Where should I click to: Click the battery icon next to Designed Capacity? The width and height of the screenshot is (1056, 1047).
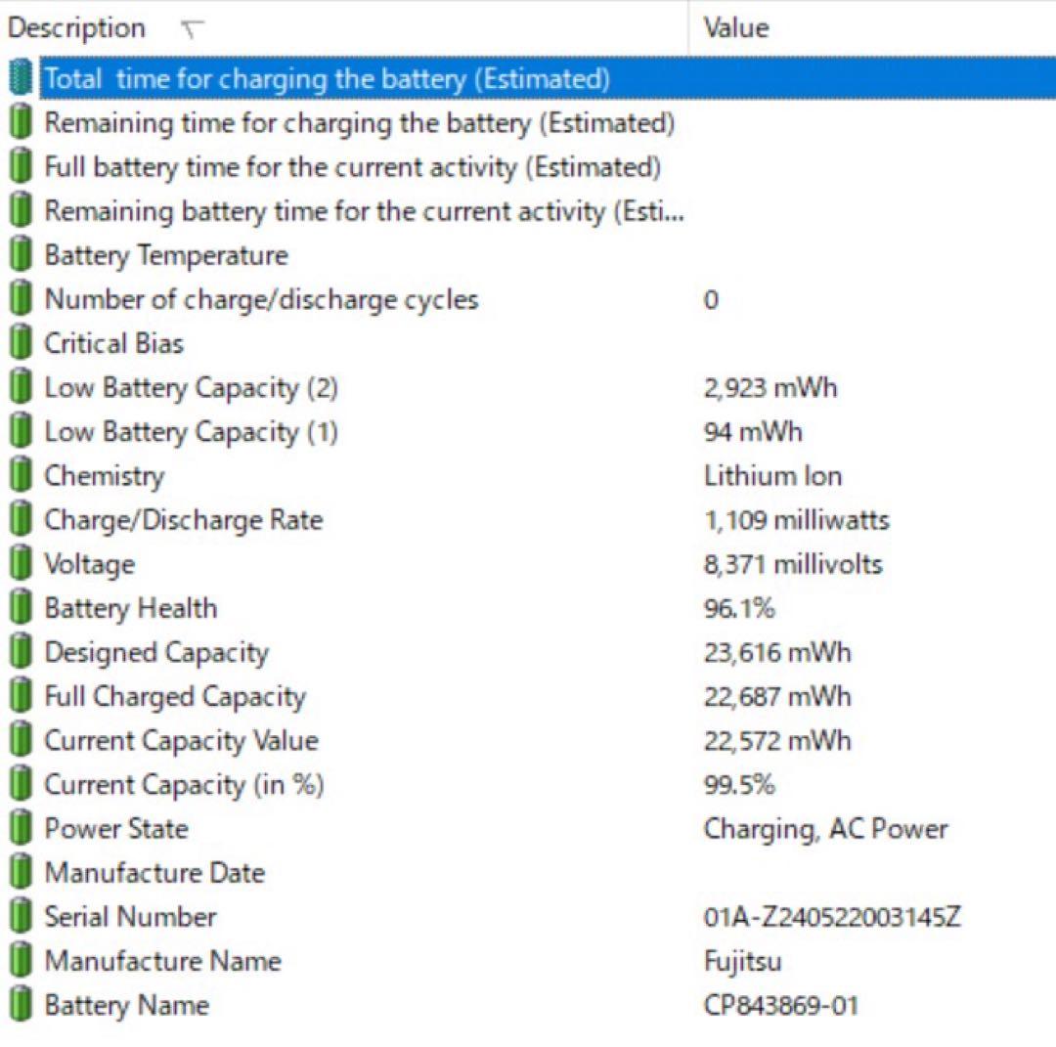[22, 651]
